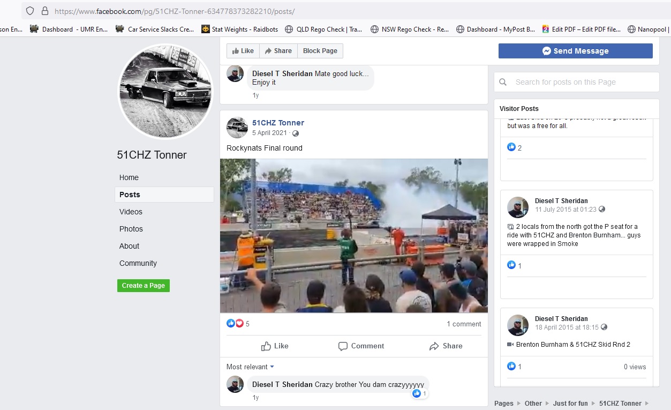Comment on the Rockynats post

361,346
